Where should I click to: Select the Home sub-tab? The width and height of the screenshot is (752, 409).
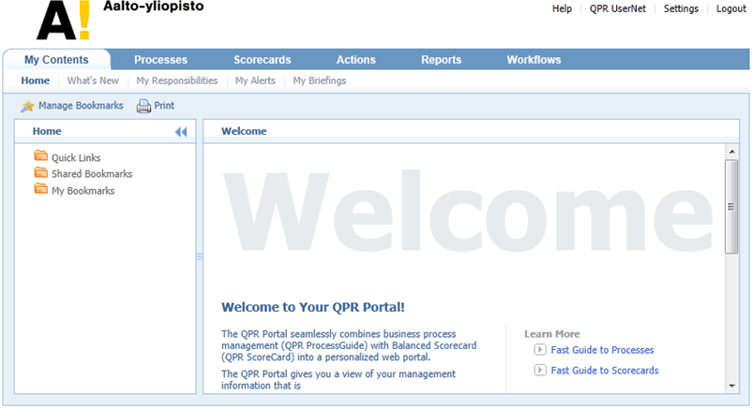[x=35, y=80]
